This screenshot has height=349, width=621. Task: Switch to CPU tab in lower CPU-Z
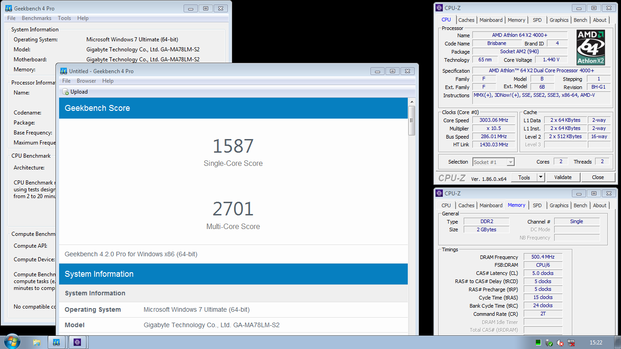[446, 205]
